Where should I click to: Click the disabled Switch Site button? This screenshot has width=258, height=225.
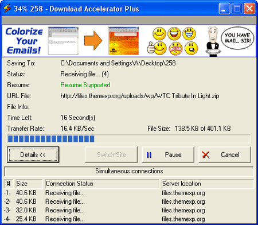coord(111,155)
